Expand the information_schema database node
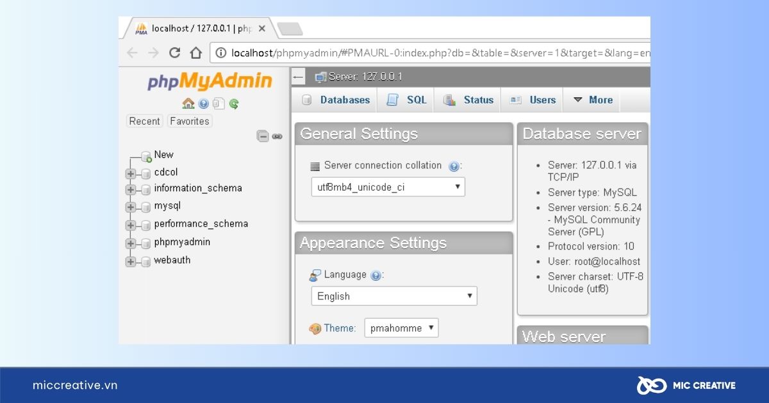Image resolution: width=769 pixels, height=403 pixels. point(131,189)
